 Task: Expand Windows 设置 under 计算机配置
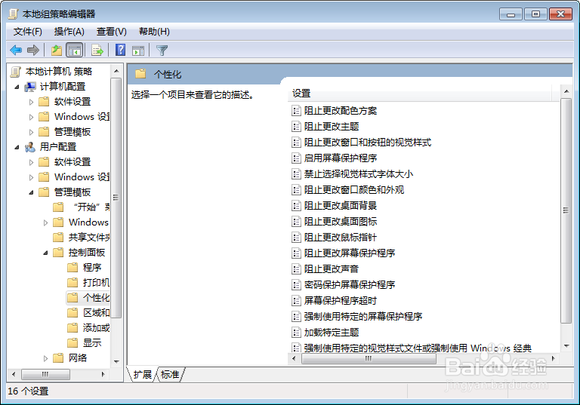[31, 117]
